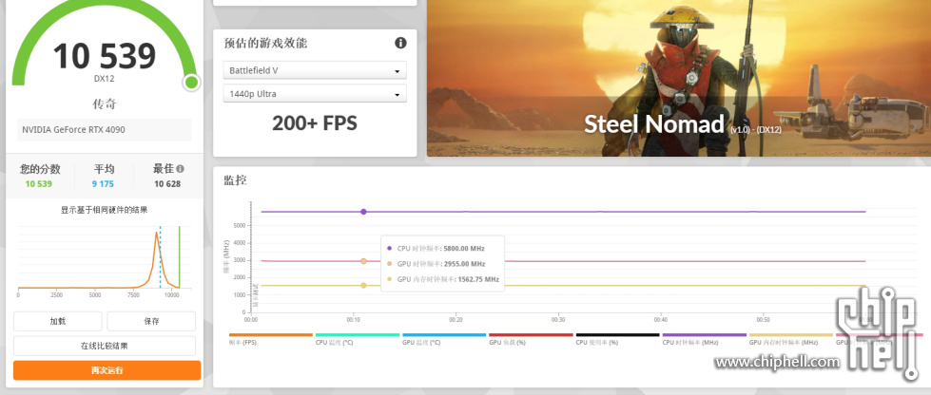The height and width of the screenshot is (395, 931).
Task: Click the average score 9 175
Action: 103,184
